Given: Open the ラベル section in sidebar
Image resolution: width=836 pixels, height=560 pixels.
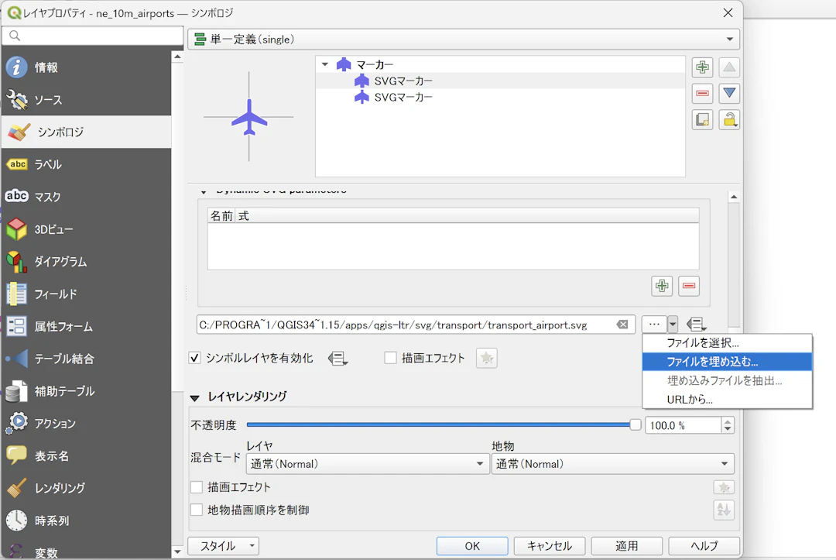Looking at the screenshot, I should [x=47, y=164].
